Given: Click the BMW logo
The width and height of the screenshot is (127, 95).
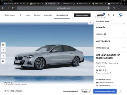Looking at the screenshot, I should [x=120, y=15].
